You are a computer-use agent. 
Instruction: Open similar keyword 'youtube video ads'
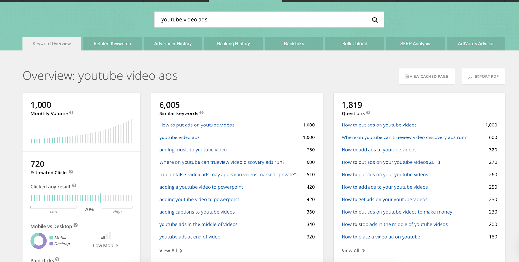pos(179,137)
